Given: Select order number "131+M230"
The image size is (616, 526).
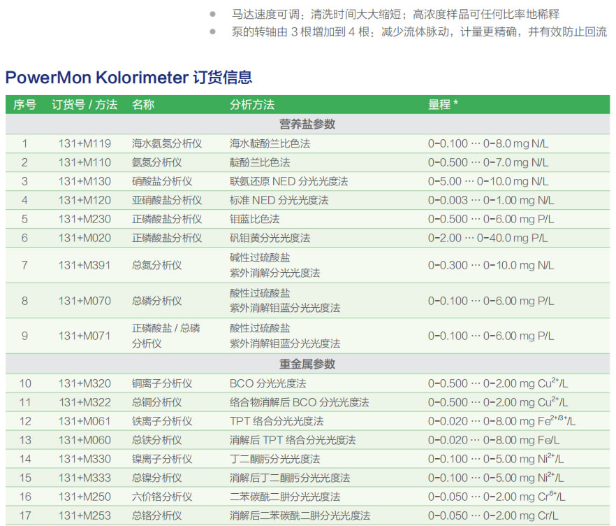Looking at the screenshot, I should [x=85, y=219].
